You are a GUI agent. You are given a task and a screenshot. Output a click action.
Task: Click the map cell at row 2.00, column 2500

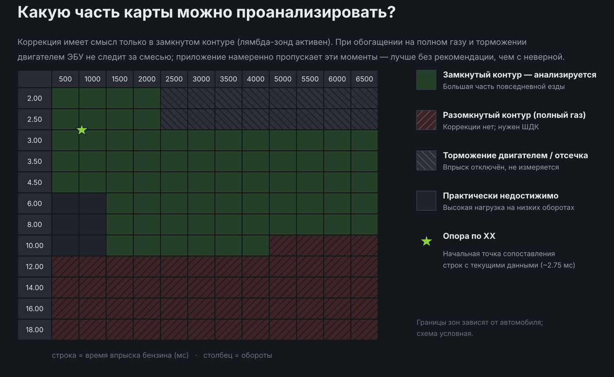174,98
